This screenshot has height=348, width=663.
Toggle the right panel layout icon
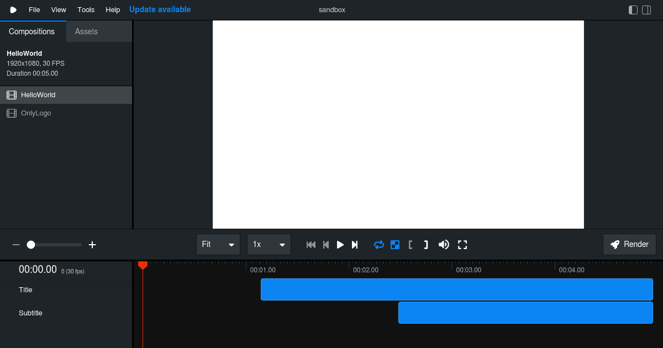646,9
